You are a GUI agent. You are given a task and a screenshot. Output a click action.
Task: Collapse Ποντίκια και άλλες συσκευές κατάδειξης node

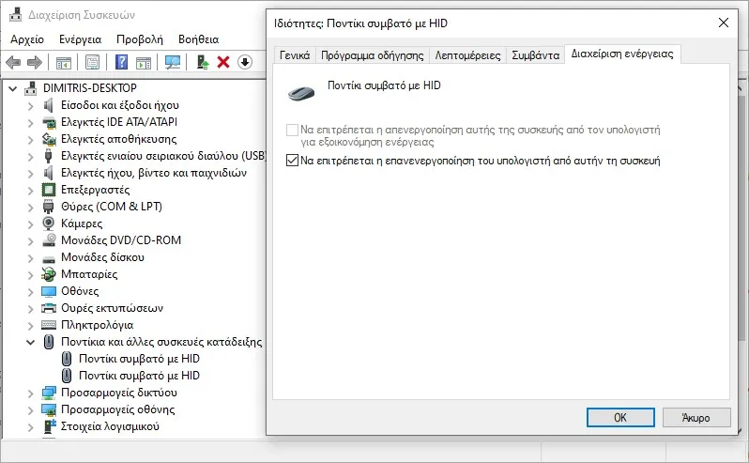point(31,342)
